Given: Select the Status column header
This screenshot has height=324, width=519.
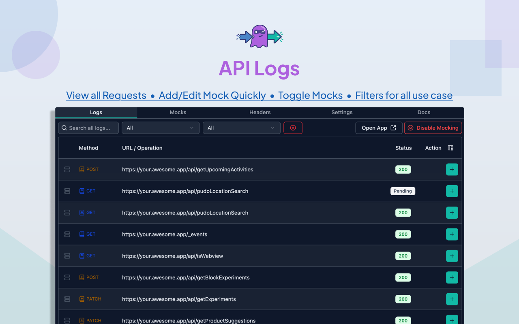Looking at the screenshot, I should coord(403,148).
